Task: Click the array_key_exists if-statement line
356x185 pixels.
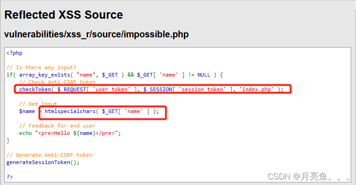Action: click(115, 75)
